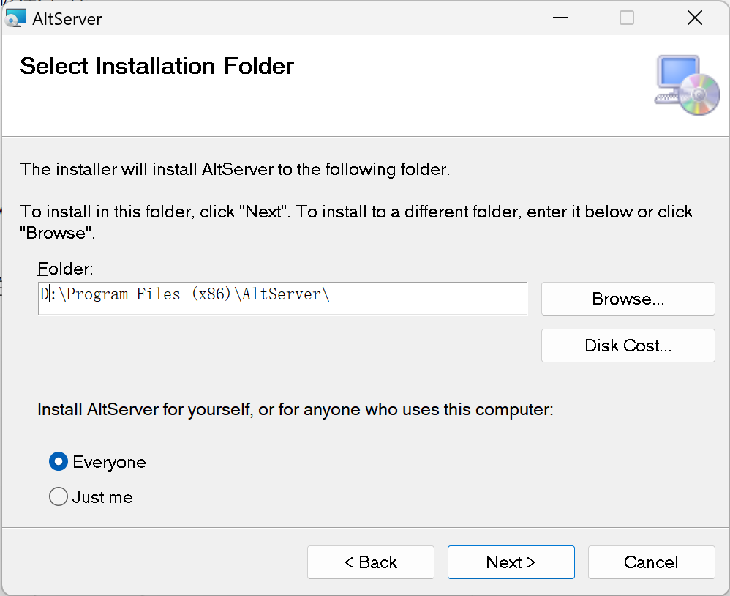
Task: Click the text starting 'The installer will install AltServer'
Action: pos(235,169)
